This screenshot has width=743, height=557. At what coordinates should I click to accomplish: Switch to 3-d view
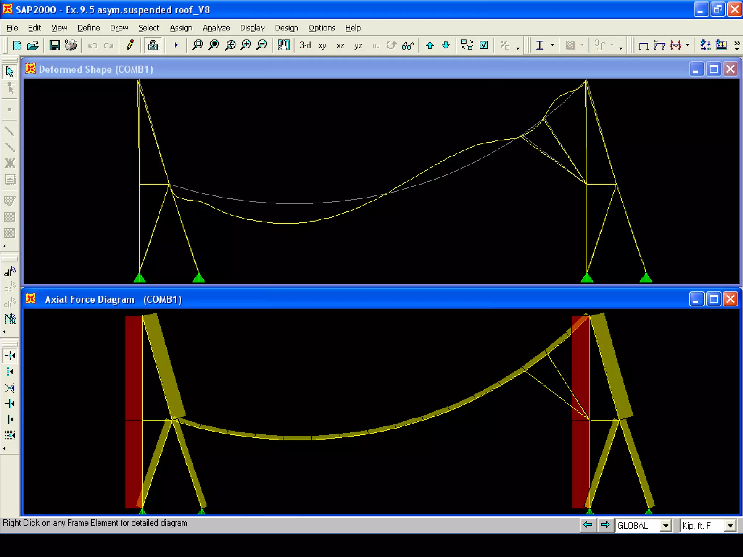[305, 45]
